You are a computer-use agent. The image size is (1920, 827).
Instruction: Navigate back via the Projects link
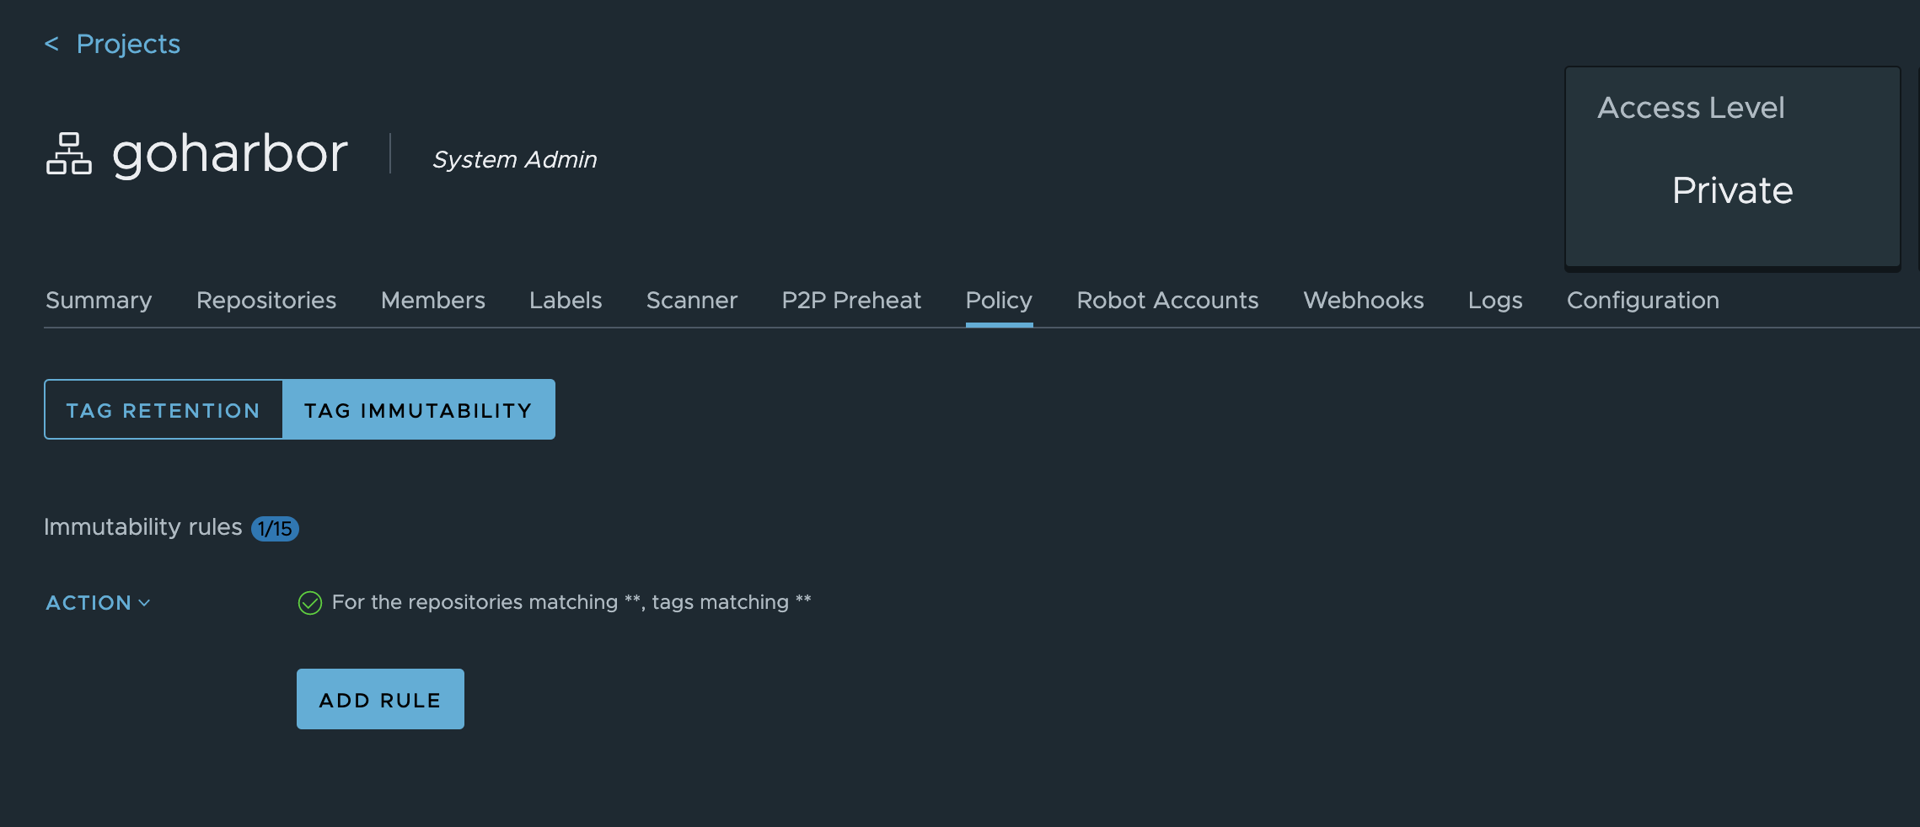pos(128,43)
